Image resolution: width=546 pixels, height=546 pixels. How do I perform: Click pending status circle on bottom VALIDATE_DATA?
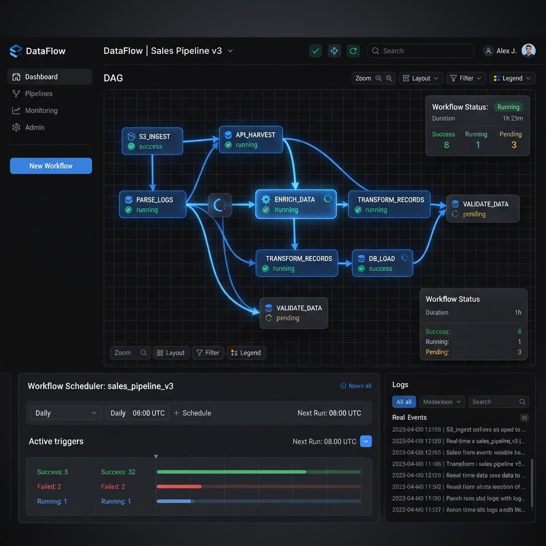click(269, 318)
